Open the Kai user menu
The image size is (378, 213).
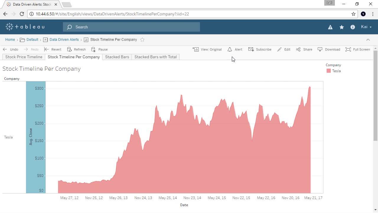(x=366, y=27)
